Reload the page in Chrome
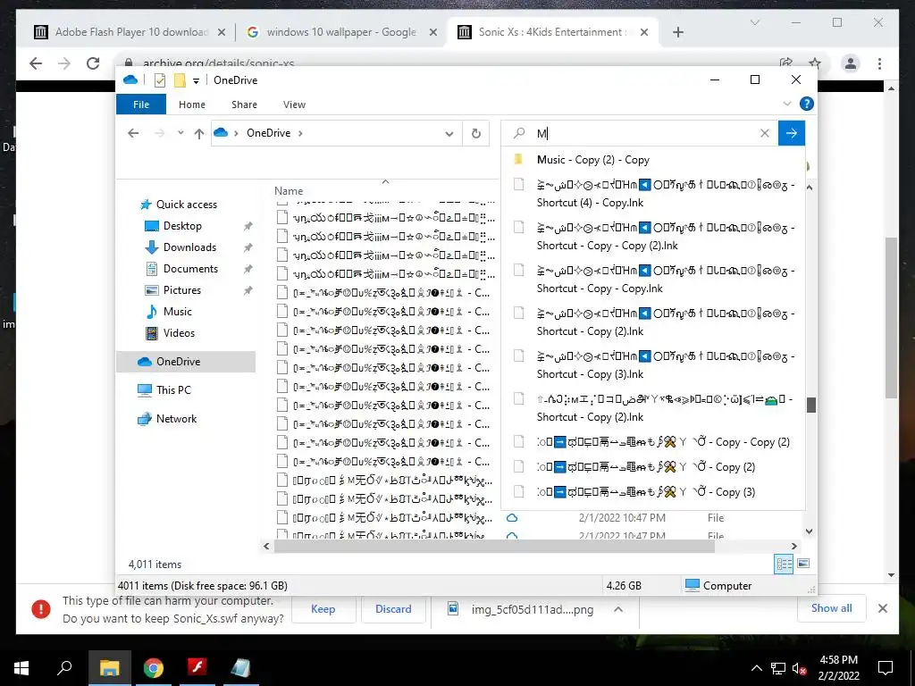915x686 pixels. [x=93, y=63]
